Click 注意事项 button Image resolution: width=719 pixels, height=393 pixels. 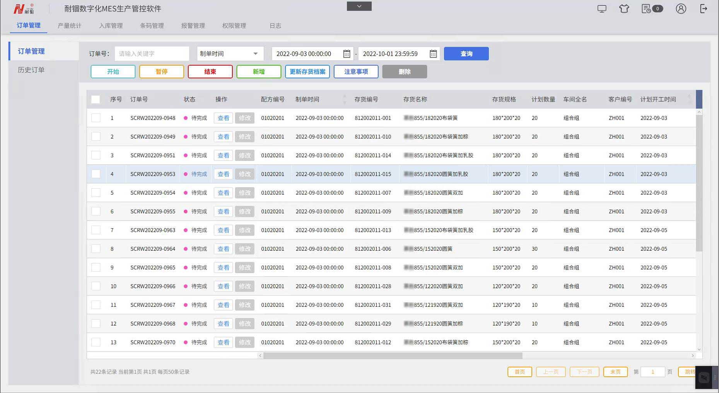pos(356,72)
